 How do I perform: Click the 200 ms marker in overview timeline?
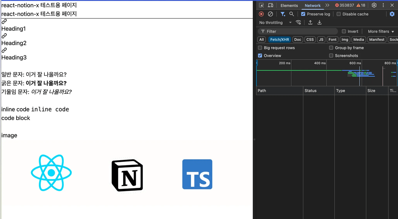[285, 63]
